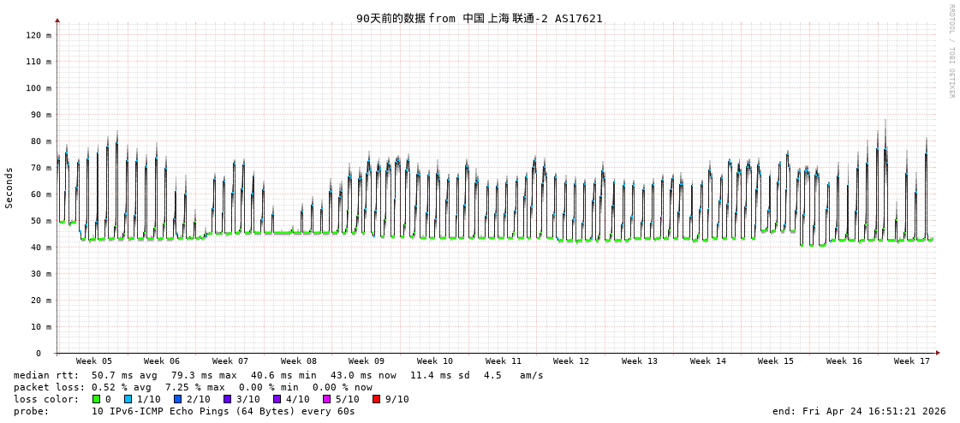The height and width of the screenshot is (423, 960).
Task: Click the graph title about 上海 联通-2 AS17621
Action: (x=479, y=18)
